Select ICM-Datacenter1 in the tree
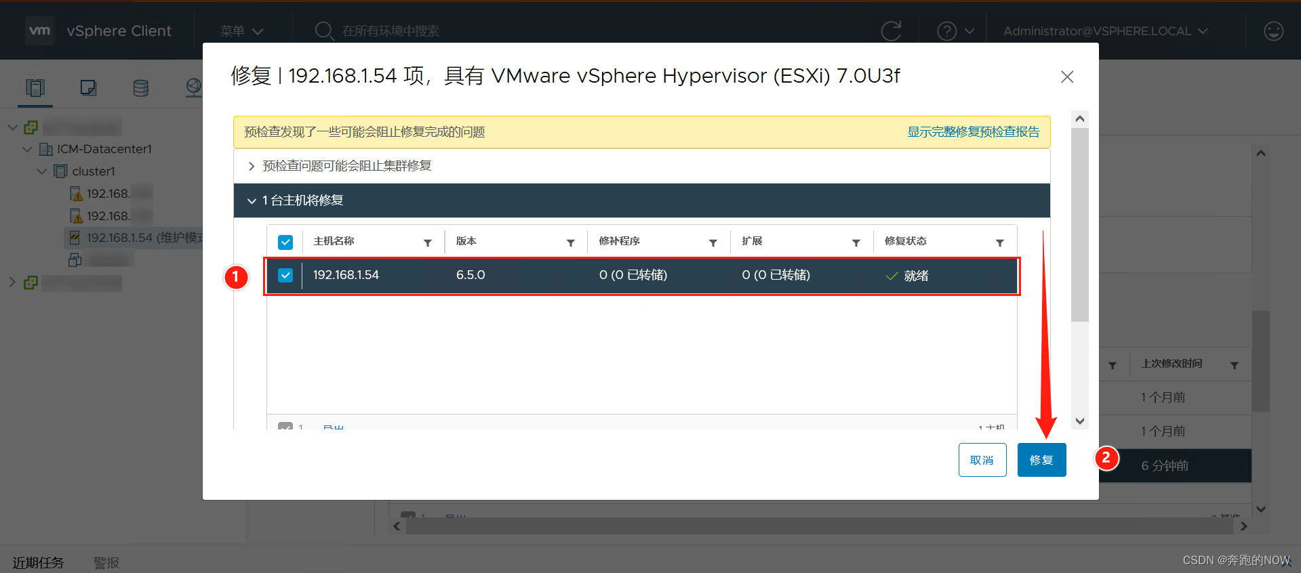 pyautogui.click(x=104, y=149)
